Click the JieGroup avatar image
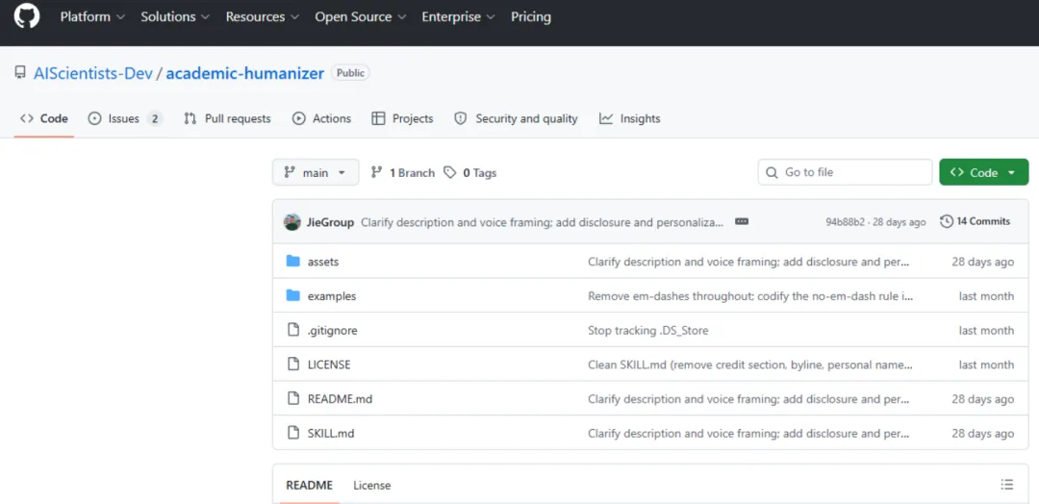 coord(292,222)
